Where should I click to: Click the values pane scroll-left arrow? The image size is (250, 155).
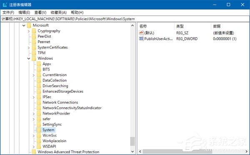pos(140,152)
